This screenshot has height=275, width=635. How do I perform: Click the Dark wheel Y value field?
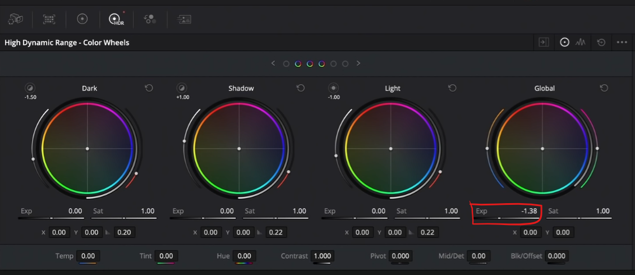tap(92, 232)
